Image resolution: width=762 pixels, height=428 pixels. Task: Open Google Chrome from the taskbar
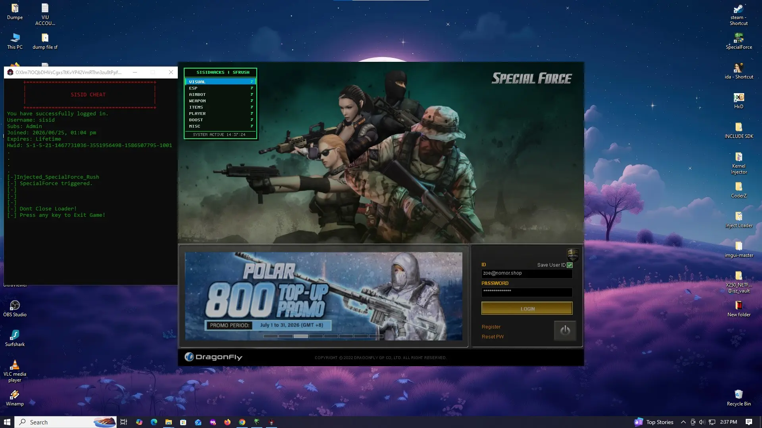point(242,422)
